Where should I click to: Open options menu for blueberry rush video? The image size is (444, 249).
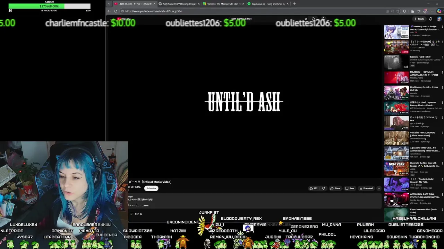tap(442, 27)
